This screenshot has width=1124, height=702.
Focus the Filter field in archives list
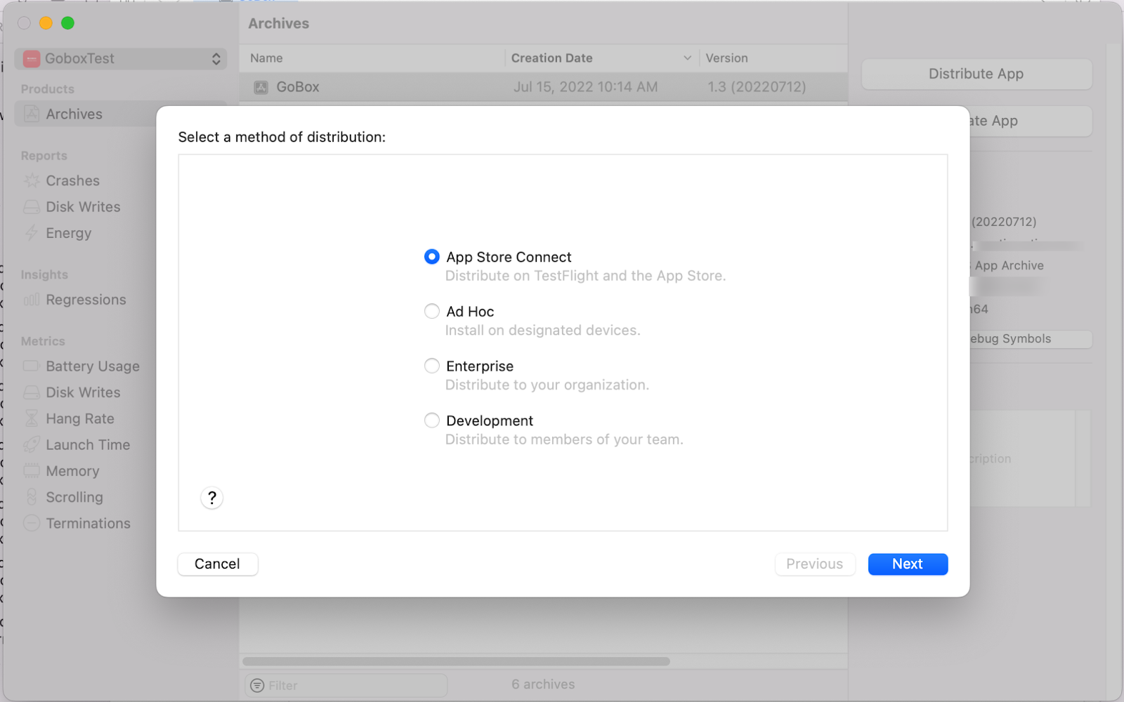(346, 685)
